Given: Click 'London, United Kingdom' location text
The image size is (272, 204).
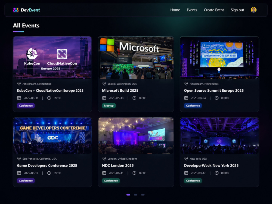Looking at the screenshot, I should 122,159.
